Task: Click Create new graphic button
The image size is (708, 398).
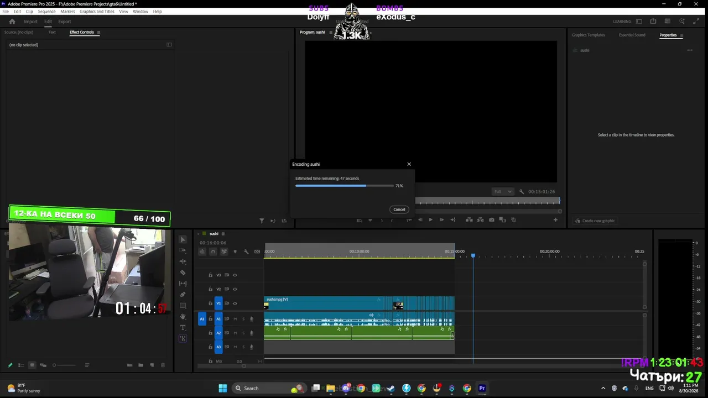Action: click(x=595, y=221)
